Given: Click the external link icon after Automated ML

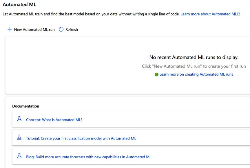Looking at the screenshot, I should (x=239, y=14).
